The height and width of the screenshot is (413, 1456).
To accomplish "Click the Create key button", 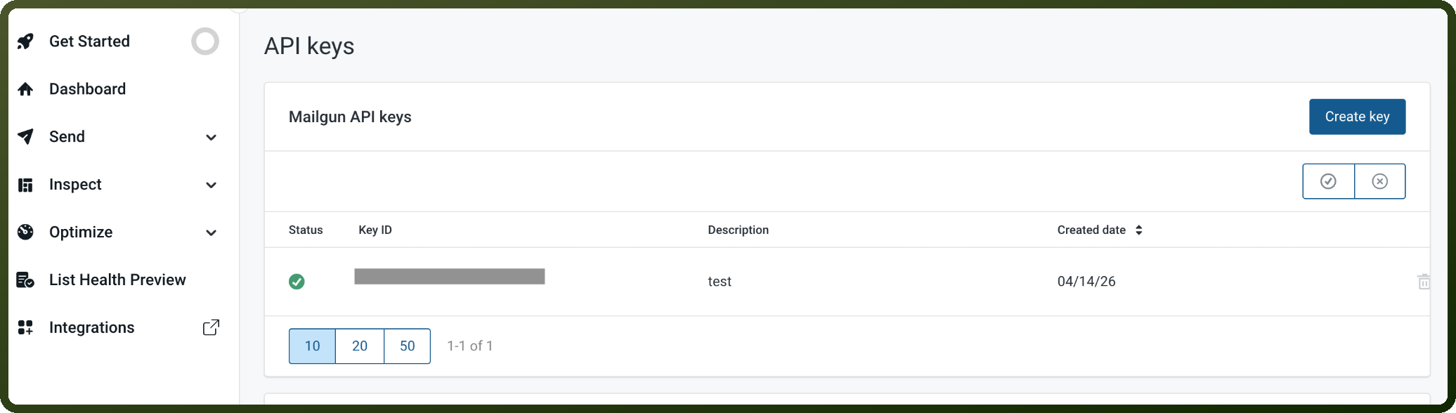I will click(x=1357, y=117).
